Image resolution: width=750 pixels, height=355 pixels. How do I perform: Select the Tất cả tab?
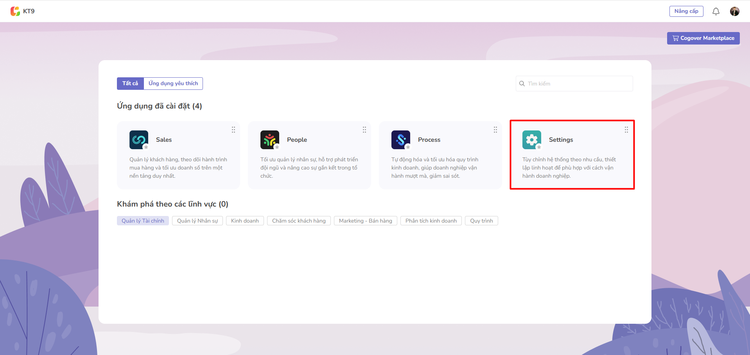pyautogui.click(x=130, y=84)
